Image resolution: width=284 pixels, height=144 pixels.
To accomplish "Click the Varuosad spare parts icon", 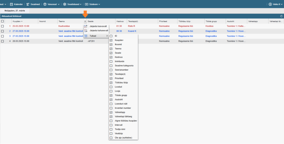I will pos(45,4).
